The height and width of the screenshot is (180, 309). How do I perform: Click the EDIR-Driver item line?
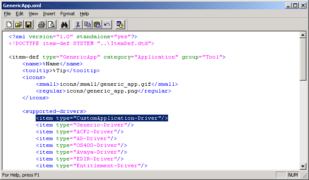80,159
